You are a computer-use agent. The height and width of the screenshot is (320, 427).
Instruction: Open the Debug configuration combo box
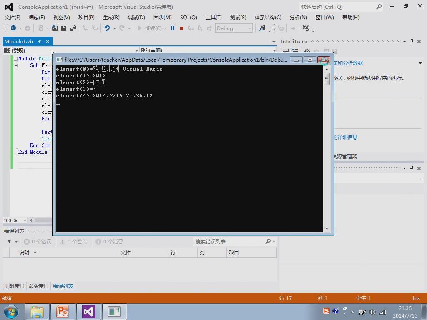tap(234, 28)
